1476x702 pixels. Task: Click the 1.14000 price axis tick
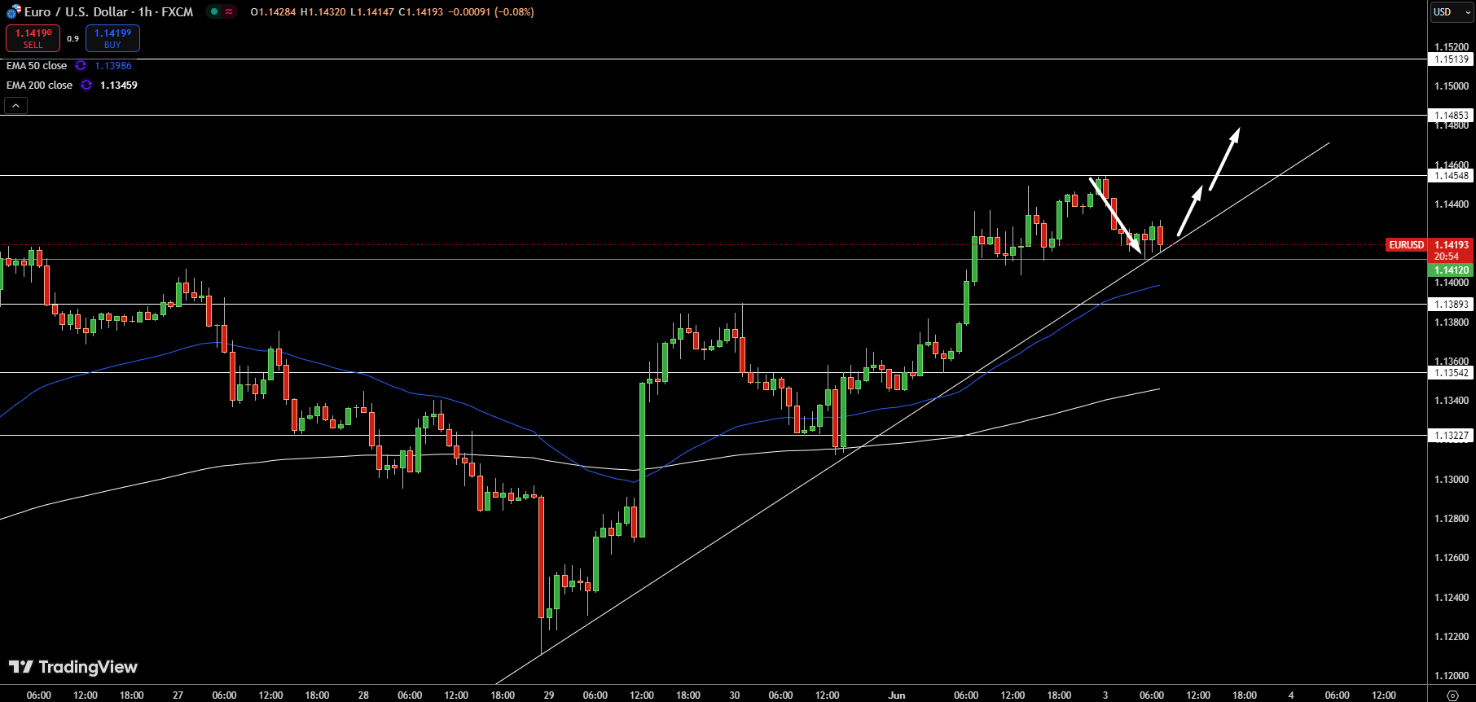pos(1452,283)
